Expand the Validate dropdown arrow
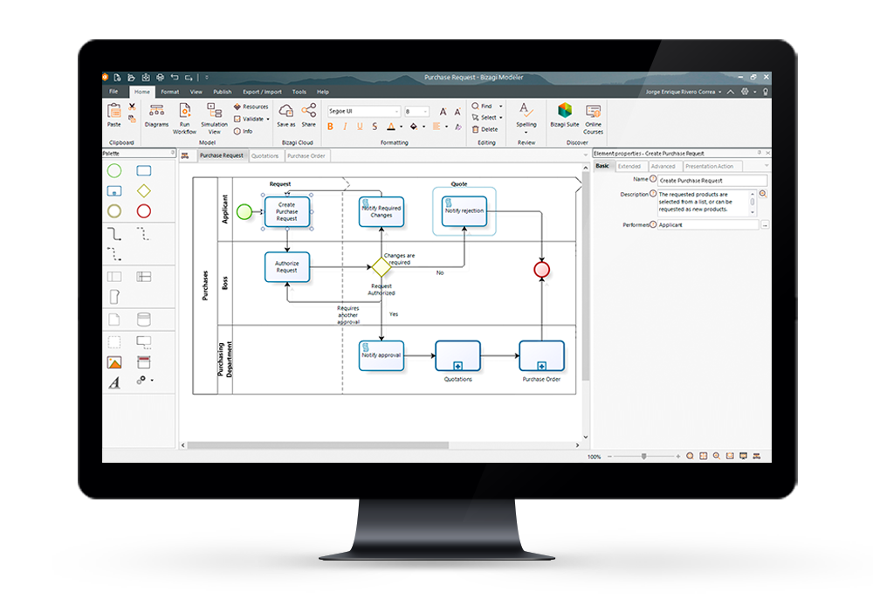The width and height of the screenshot is (873, 599). coord(268,119)
